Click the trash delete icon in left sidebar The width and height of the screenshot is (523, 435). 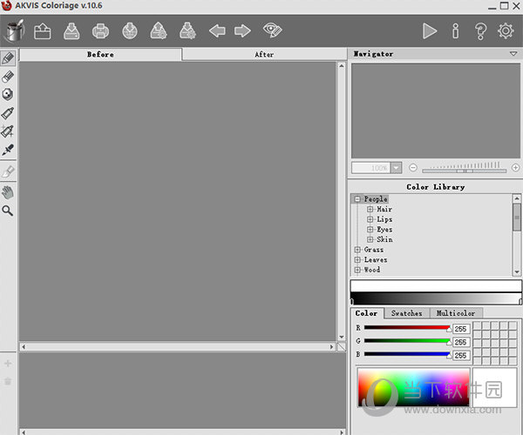pyautogui.click(x=8, y=381)
